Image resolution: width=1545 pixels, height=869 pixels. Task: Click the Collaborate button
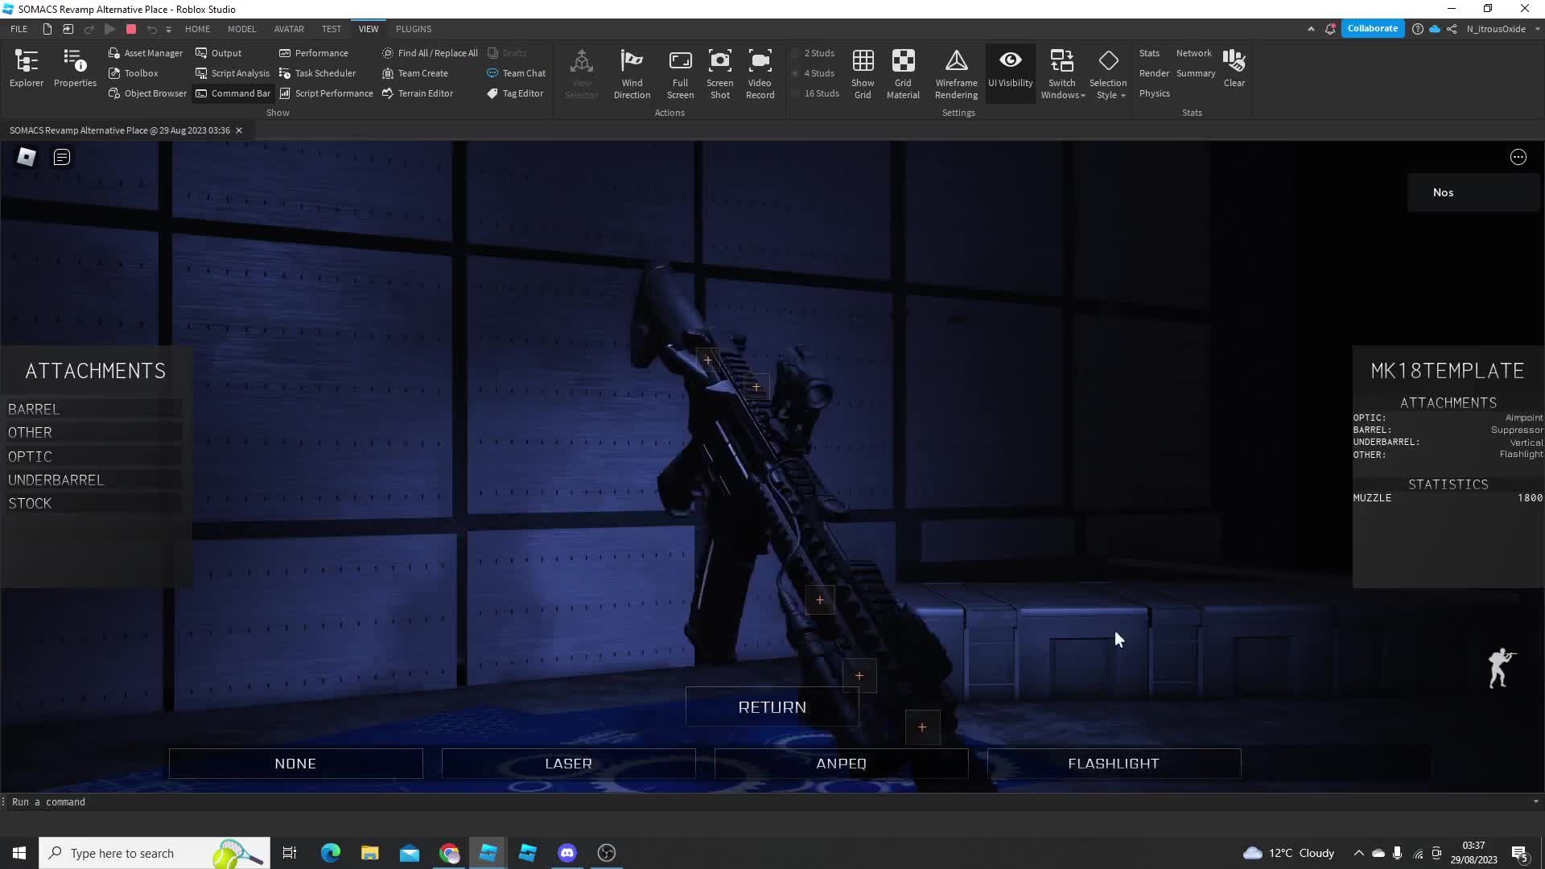tap(1374, 28)
